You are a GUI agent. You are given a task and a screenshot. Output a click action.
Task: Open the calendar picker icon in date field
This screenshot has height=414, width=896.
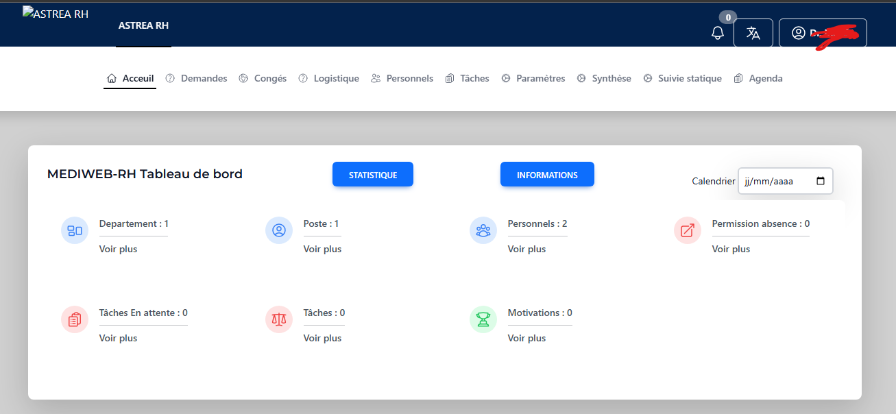pos(821,182)
